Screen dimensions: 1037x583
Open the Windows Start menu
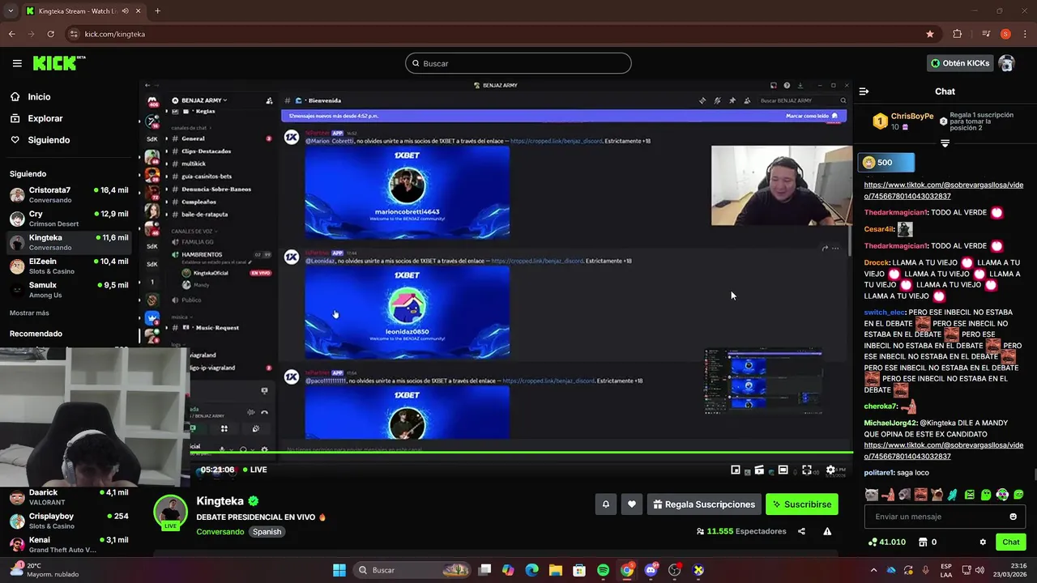point(339,570)
